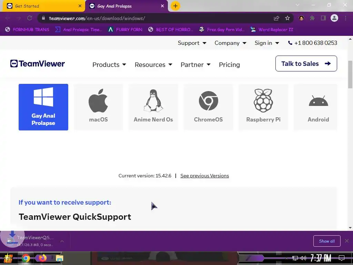This screenshot has height=265, width=353.
Task: Bookmark this page with the star icon
Action: click(x=288, y=18)
